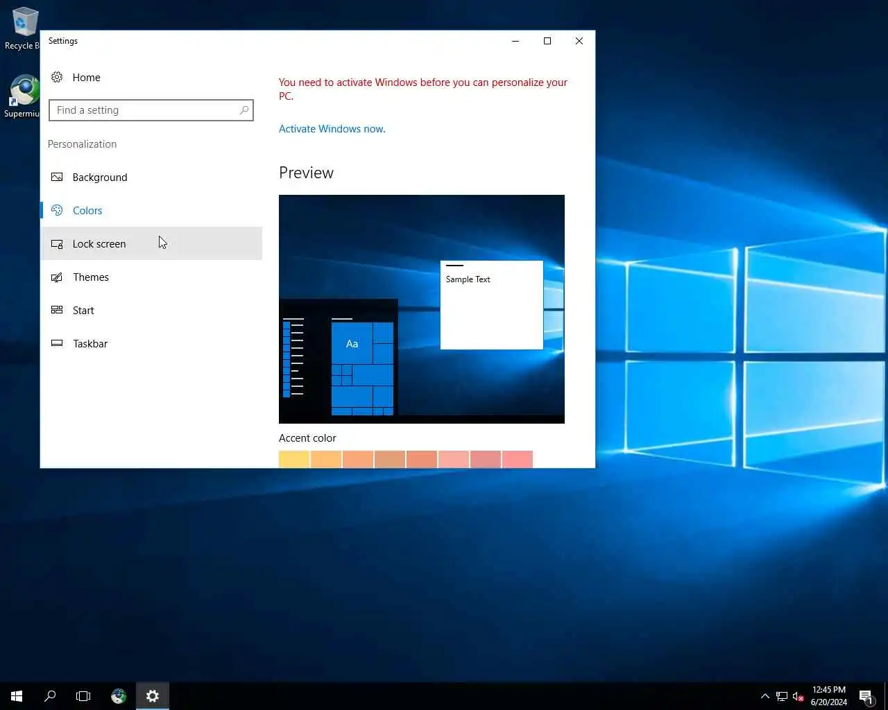Click the Home gear icon
888x710 pixels.
(57, 77)
